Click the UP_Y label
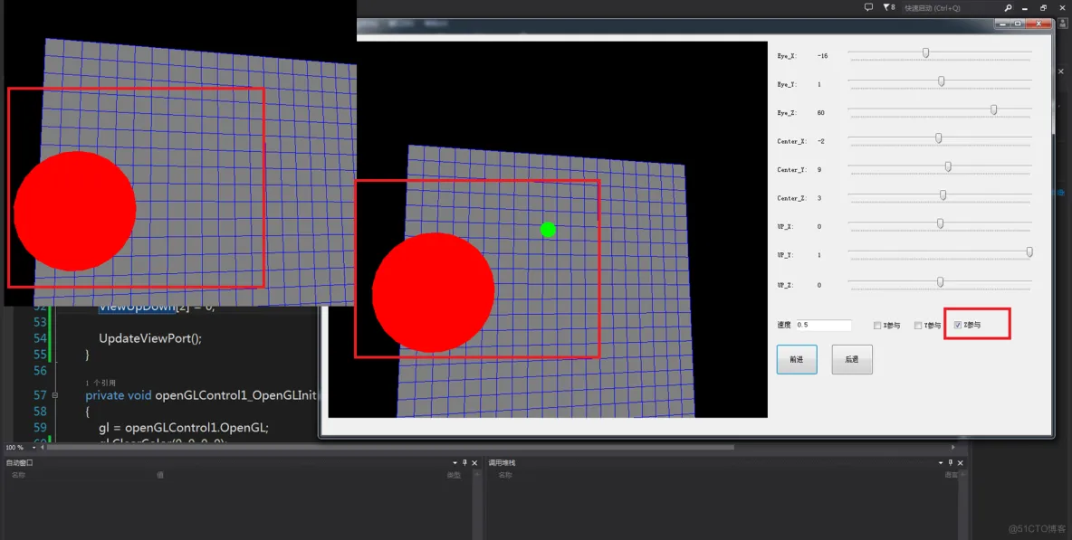The image size is (1072, 540). (785, 255)
